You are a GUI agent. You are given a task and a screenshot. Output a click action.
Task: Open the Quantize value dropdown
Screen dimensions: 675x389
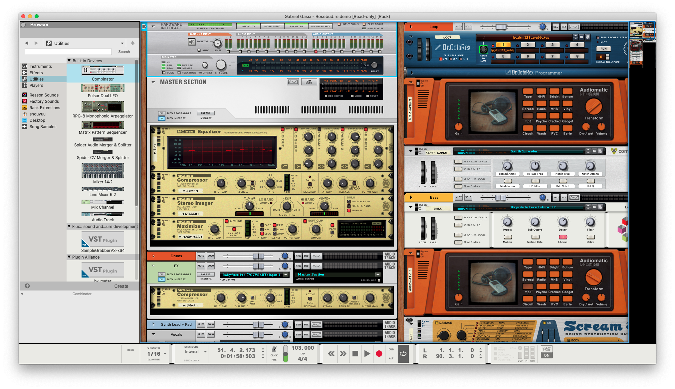tap(165, 354)
